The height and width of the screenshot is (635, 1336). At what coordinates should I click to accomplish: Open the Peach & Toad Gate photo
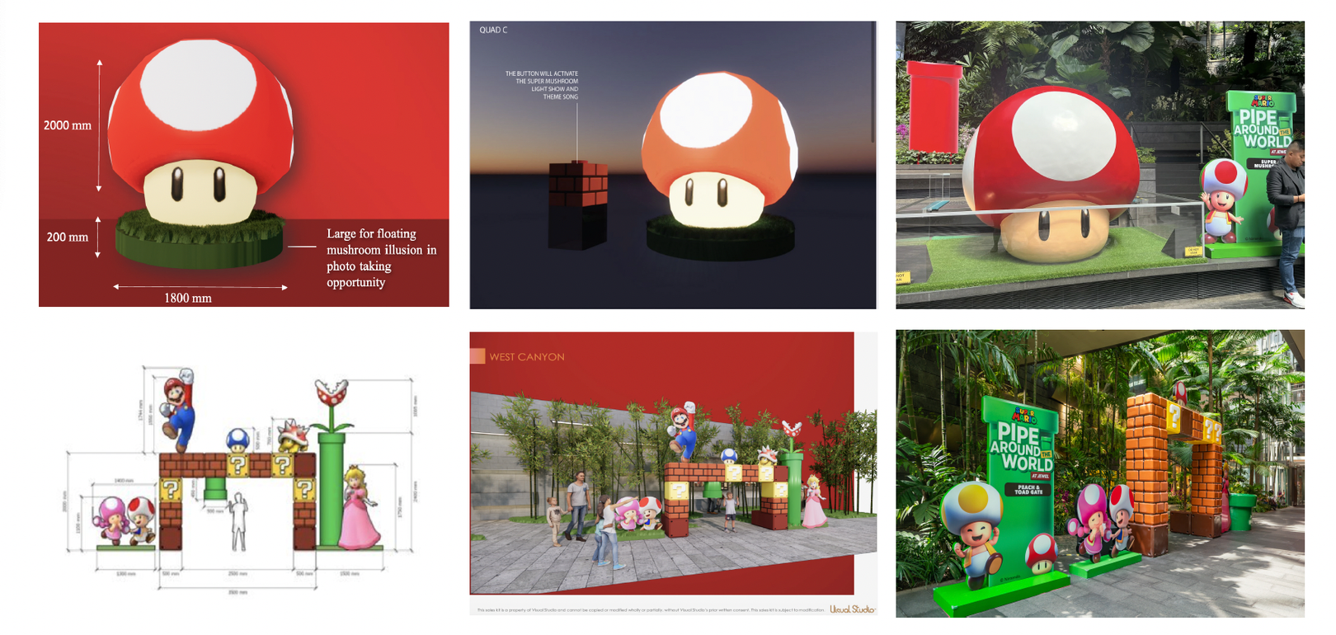coord(1100,473)
